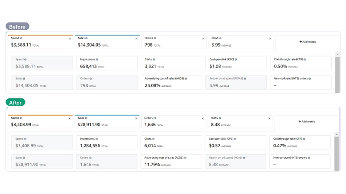Select the $3,588.11 Spend tab
Image resolution: width=346 pixels, height=194 pixels.
click(x=40, y=41)
